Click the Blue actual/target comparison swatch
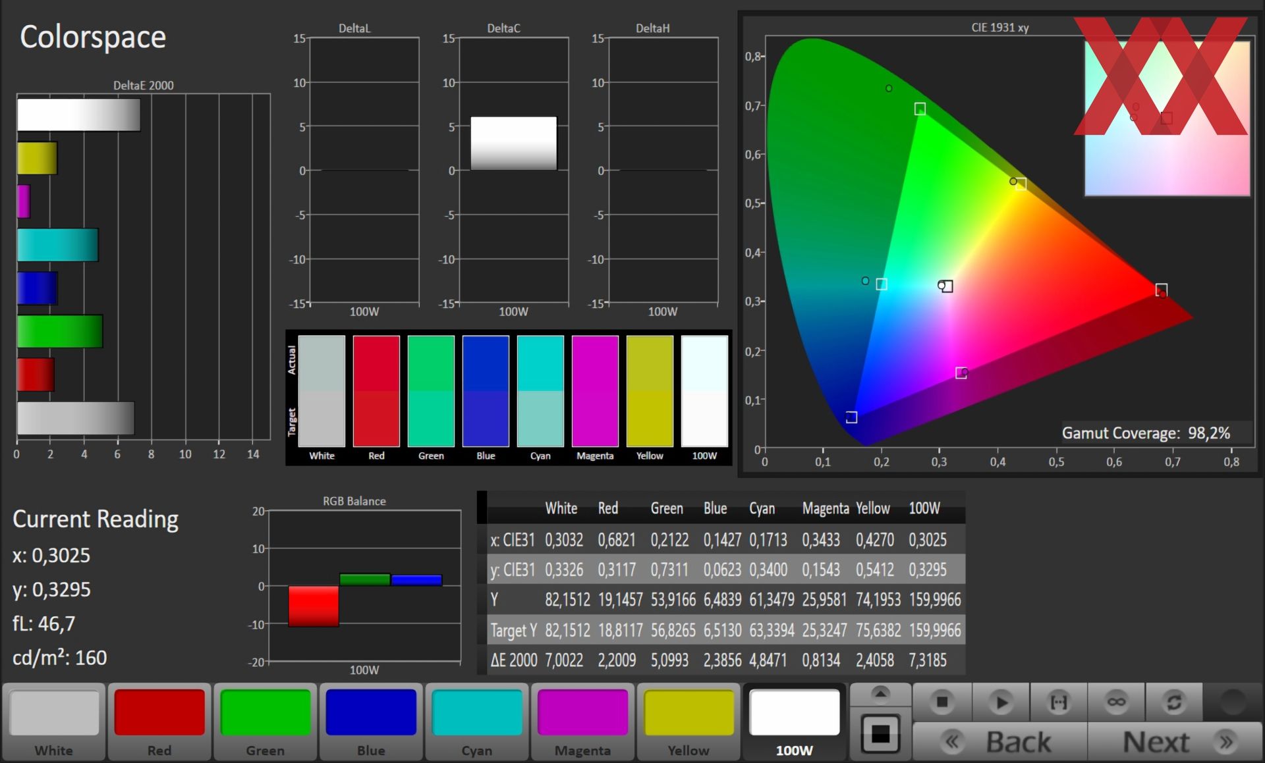1265x763 pixels. 486,391
